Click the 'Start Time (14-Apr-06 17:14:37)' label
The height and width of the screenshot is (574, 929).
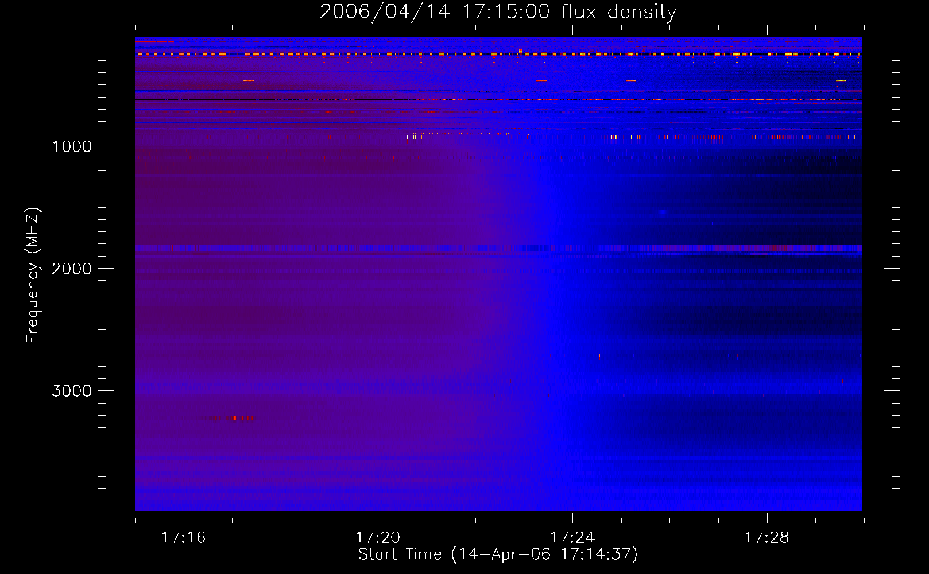[498, 554]
